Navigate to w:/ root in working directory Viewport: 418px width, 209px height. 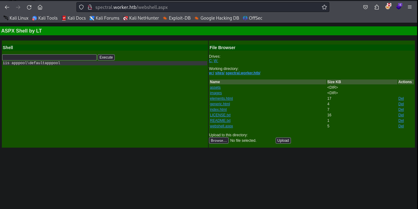point(211,73)
